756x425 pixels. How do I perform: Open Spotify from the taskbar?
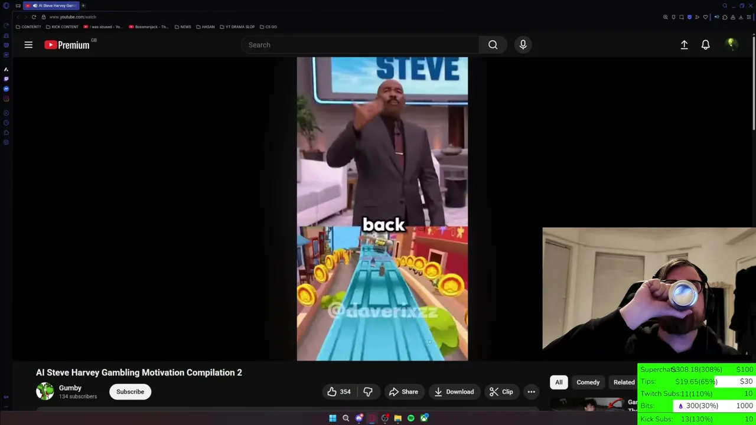click(x=411, y=418)
